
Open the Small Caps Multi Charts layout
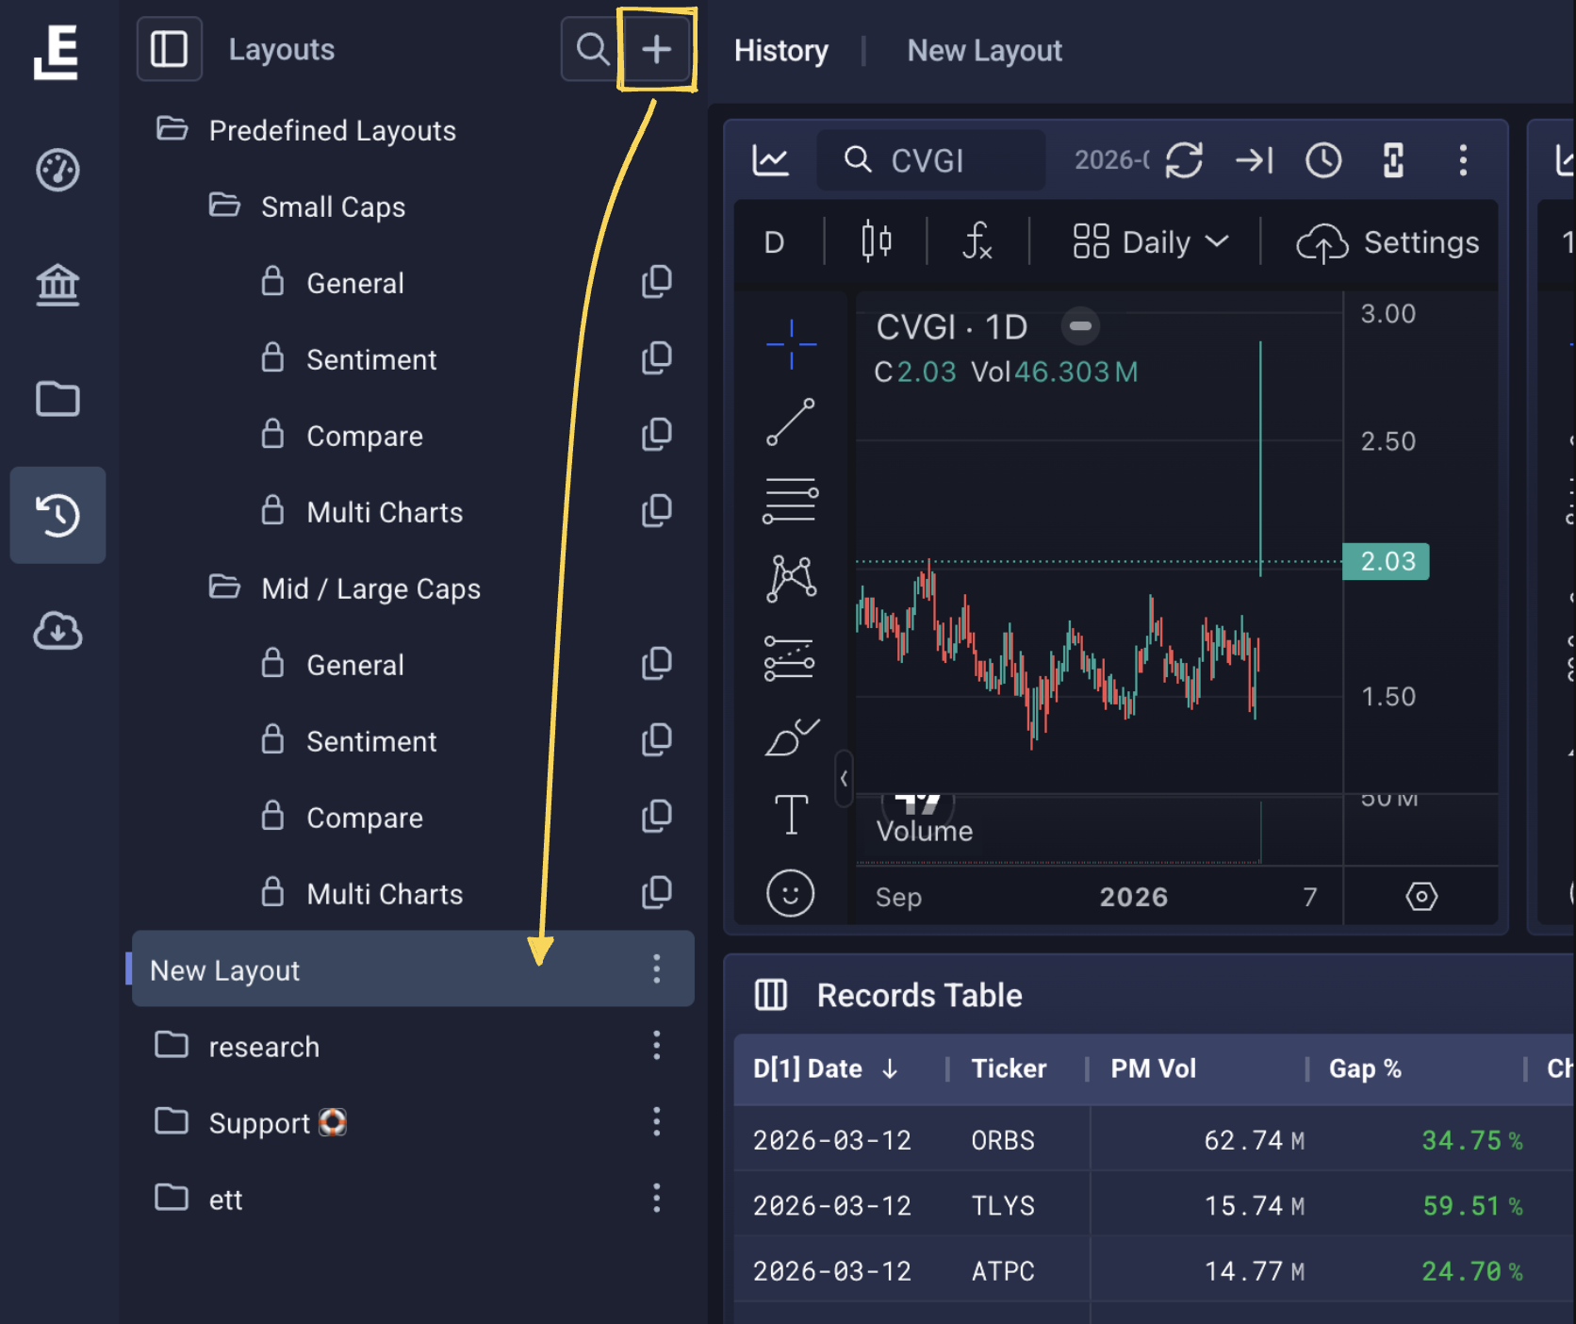385,512
